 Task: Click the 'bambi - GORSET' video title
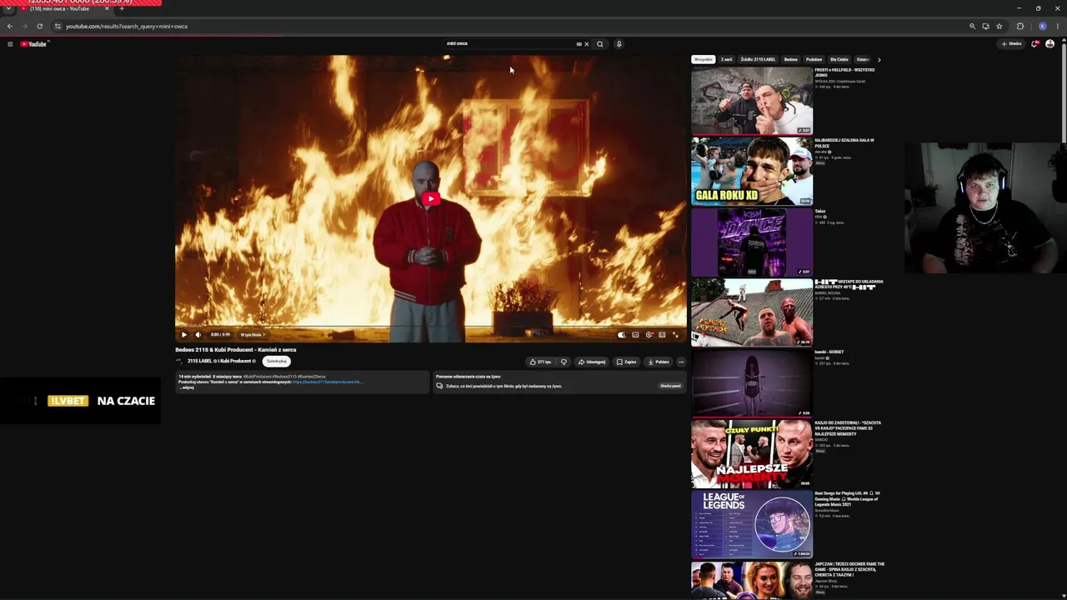point(829,352)
